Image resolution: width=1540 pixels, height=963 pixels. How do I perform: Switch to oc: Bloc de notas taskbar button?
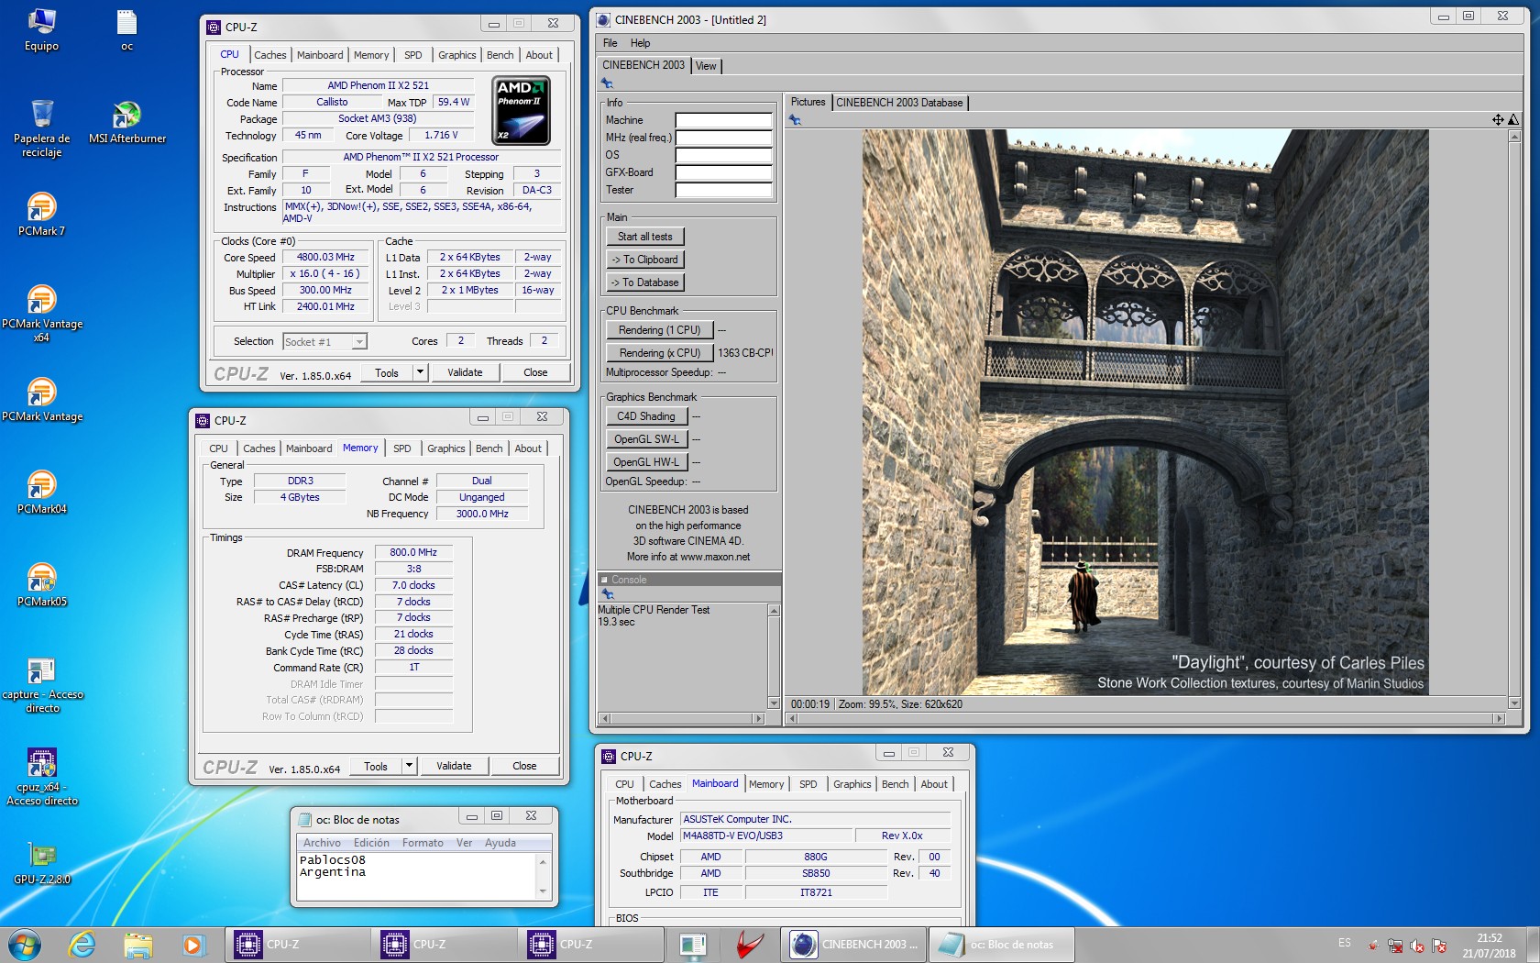pyautogui.click(x=1002, y=944)
